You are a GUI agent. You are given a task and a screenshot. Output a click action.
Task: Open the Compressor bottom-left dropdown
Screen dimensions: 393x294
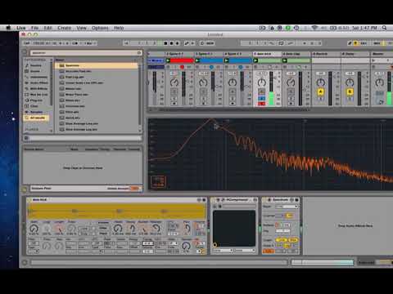click(223, 250)
